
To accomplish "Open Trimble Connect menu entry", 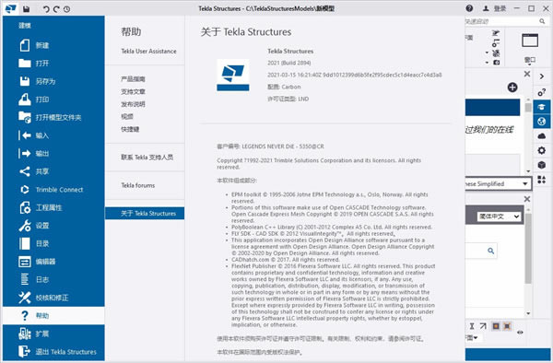I will tap(53, 190).
